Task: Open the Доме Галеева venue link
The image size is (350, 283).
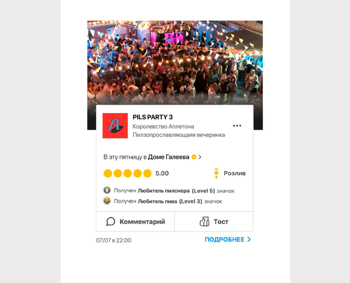Action: (x=168, y=157)
